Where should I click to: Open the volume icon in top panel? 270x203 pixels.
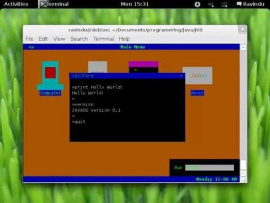pos(211,4)
